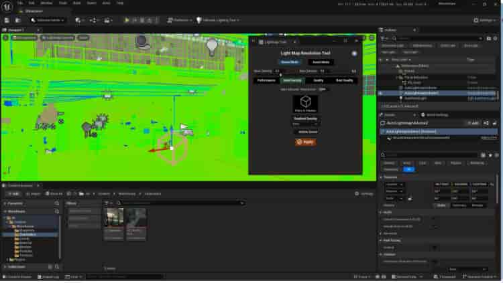Click the Outliner settings gear icon
This screenshot has height=283, width=503.
pyautogui.click(x=496, y=38)
